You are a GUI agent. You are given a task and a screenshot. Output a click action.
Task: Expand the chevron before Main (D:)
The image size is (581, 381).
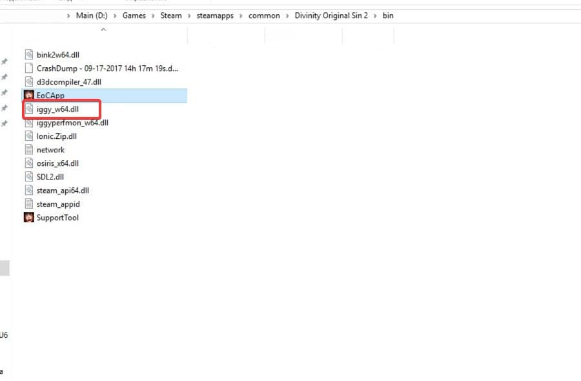coord(68,16)
